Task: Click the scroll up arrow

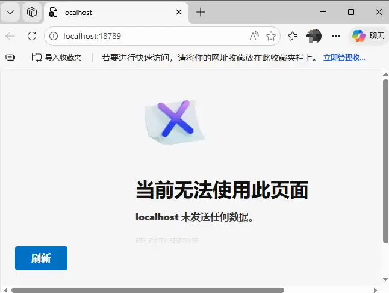Action: pyautogui.click(x=385, y=74)
